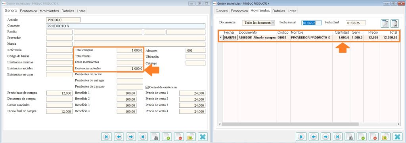The height and width of the screenshot is (143, 406).
Task: Click the Articulo field containing PRODUC
Action: (x=63, y=20)
